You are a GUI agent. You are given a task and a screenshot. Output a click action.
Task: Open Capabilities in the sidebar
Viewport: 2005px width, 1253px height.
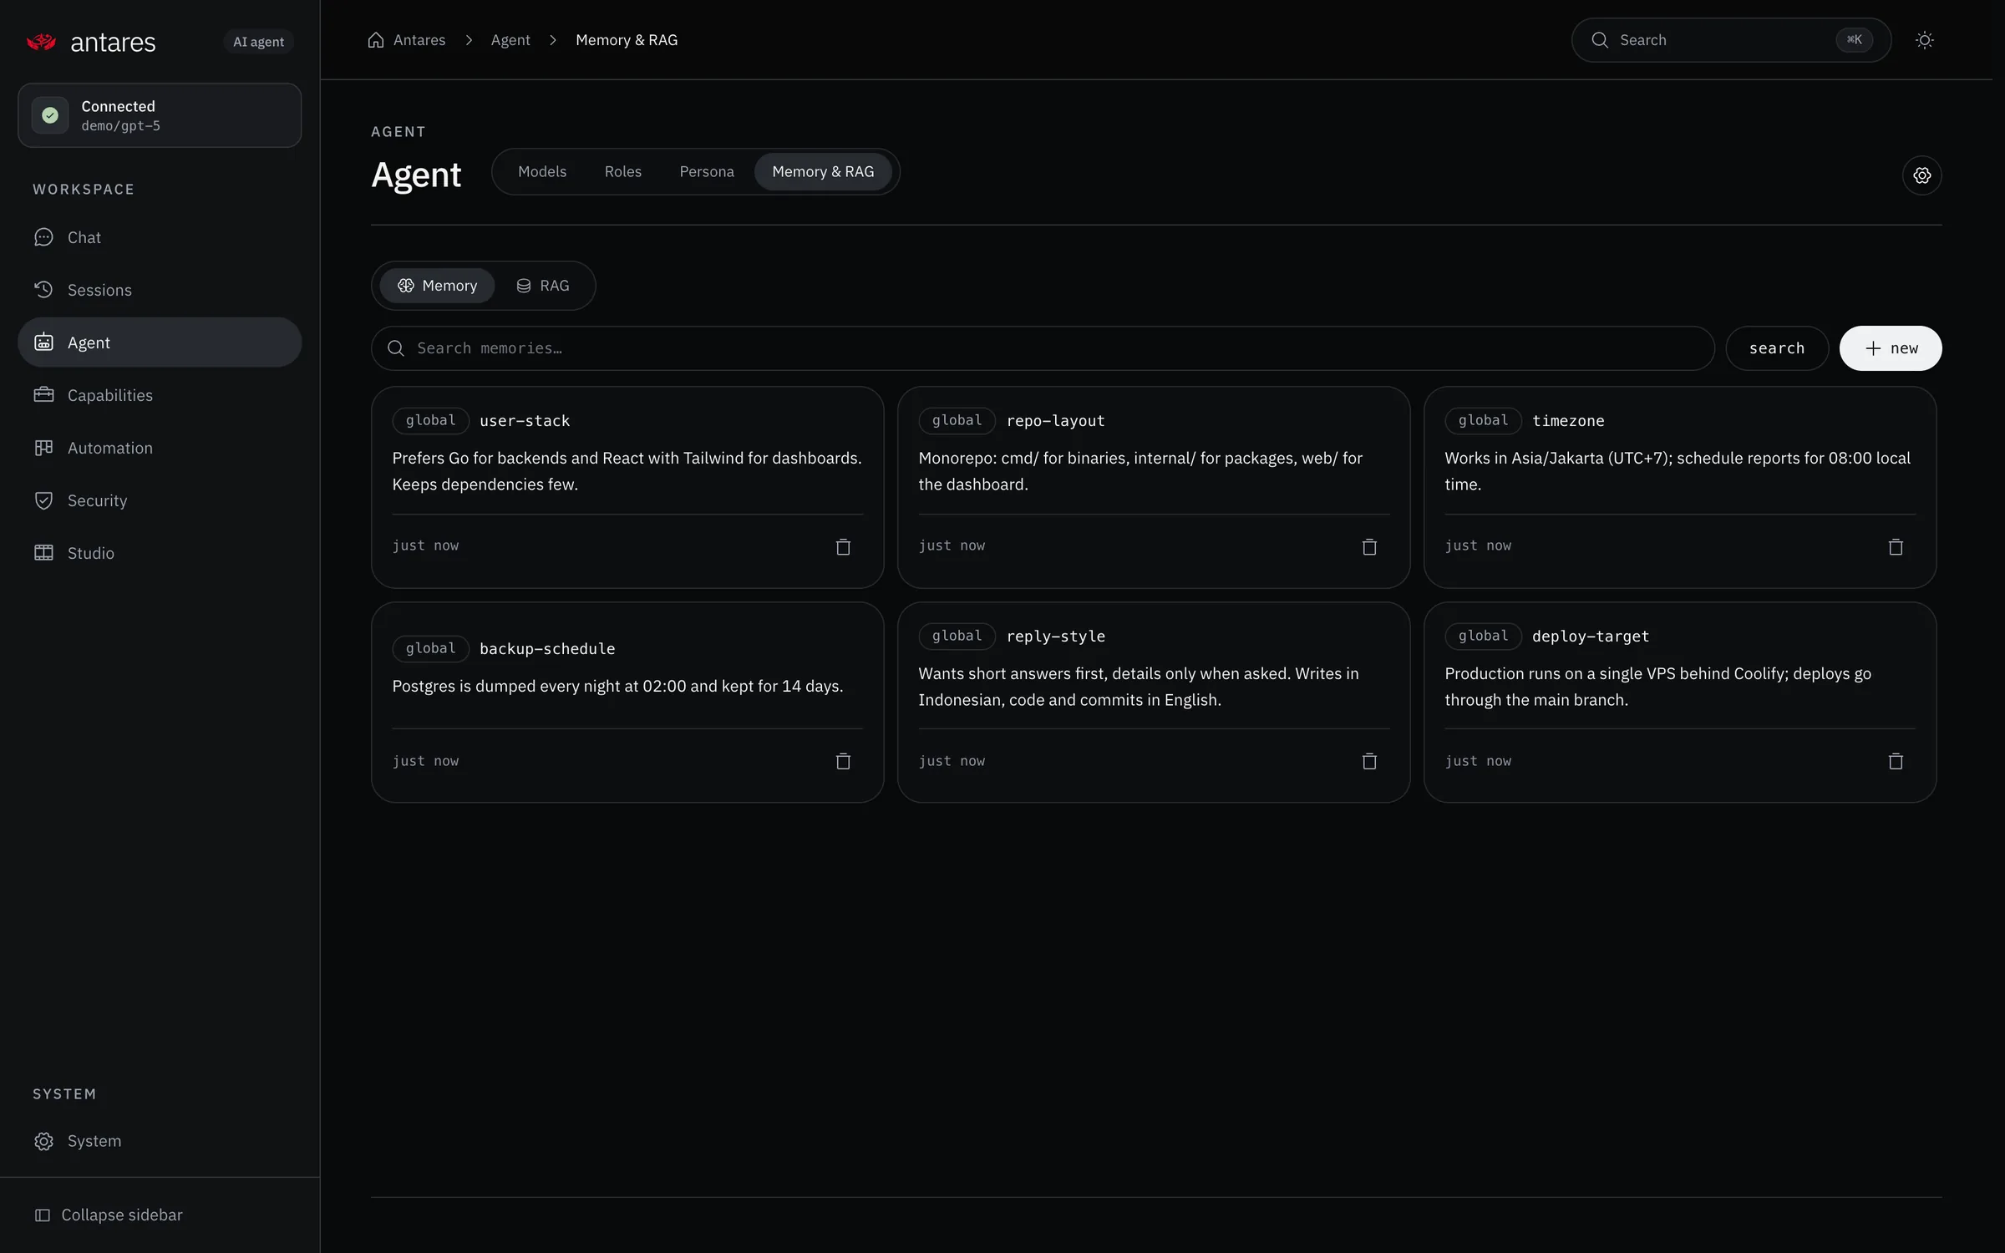[x=160, y=395]
